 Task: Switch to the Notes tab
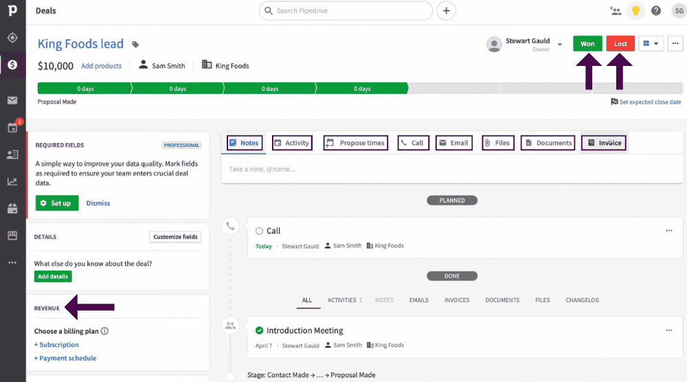245,143
